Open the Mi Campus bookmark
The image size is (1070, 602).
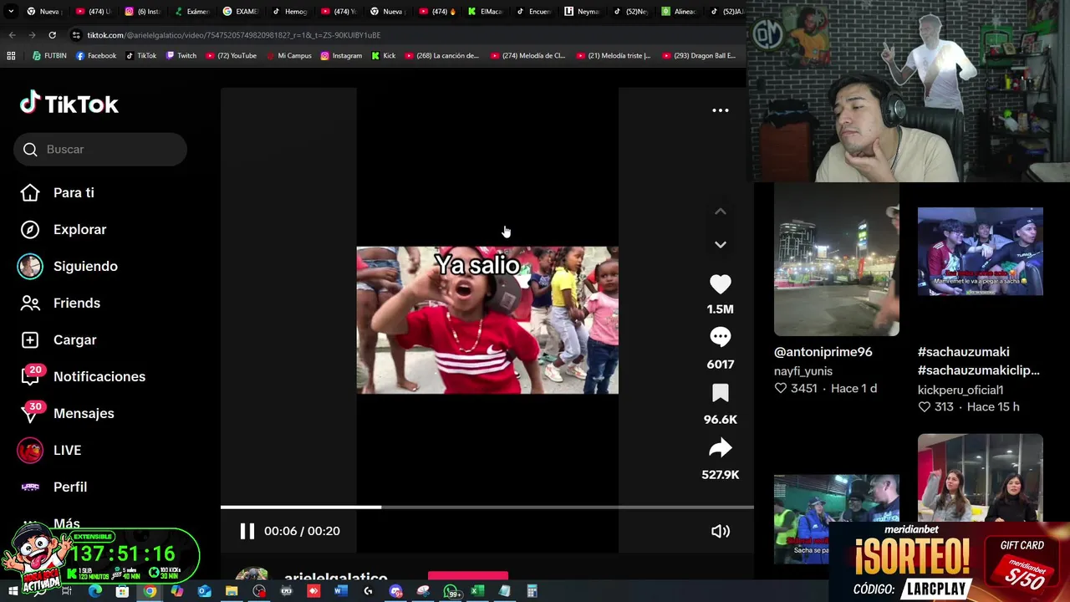coord(288,56)
